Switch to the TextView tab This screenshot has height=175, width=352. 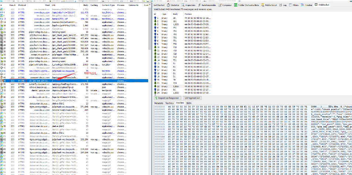[x=170, y=103]
